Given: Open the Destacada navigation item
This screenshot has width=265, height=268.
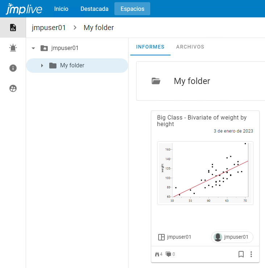Looking at the screenshot, I should tap(95, 9).
